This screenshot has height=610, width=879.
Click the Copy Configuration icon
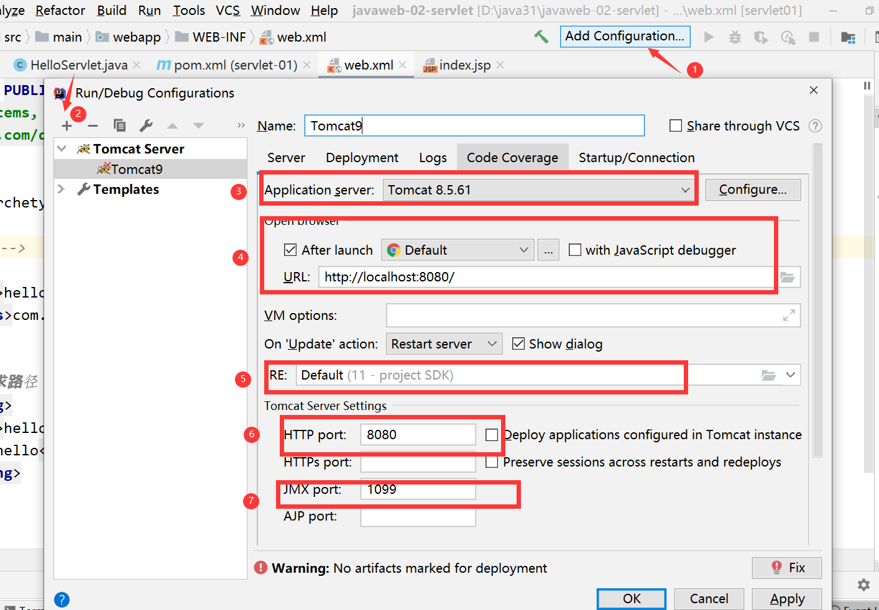[x=119, y=125]
